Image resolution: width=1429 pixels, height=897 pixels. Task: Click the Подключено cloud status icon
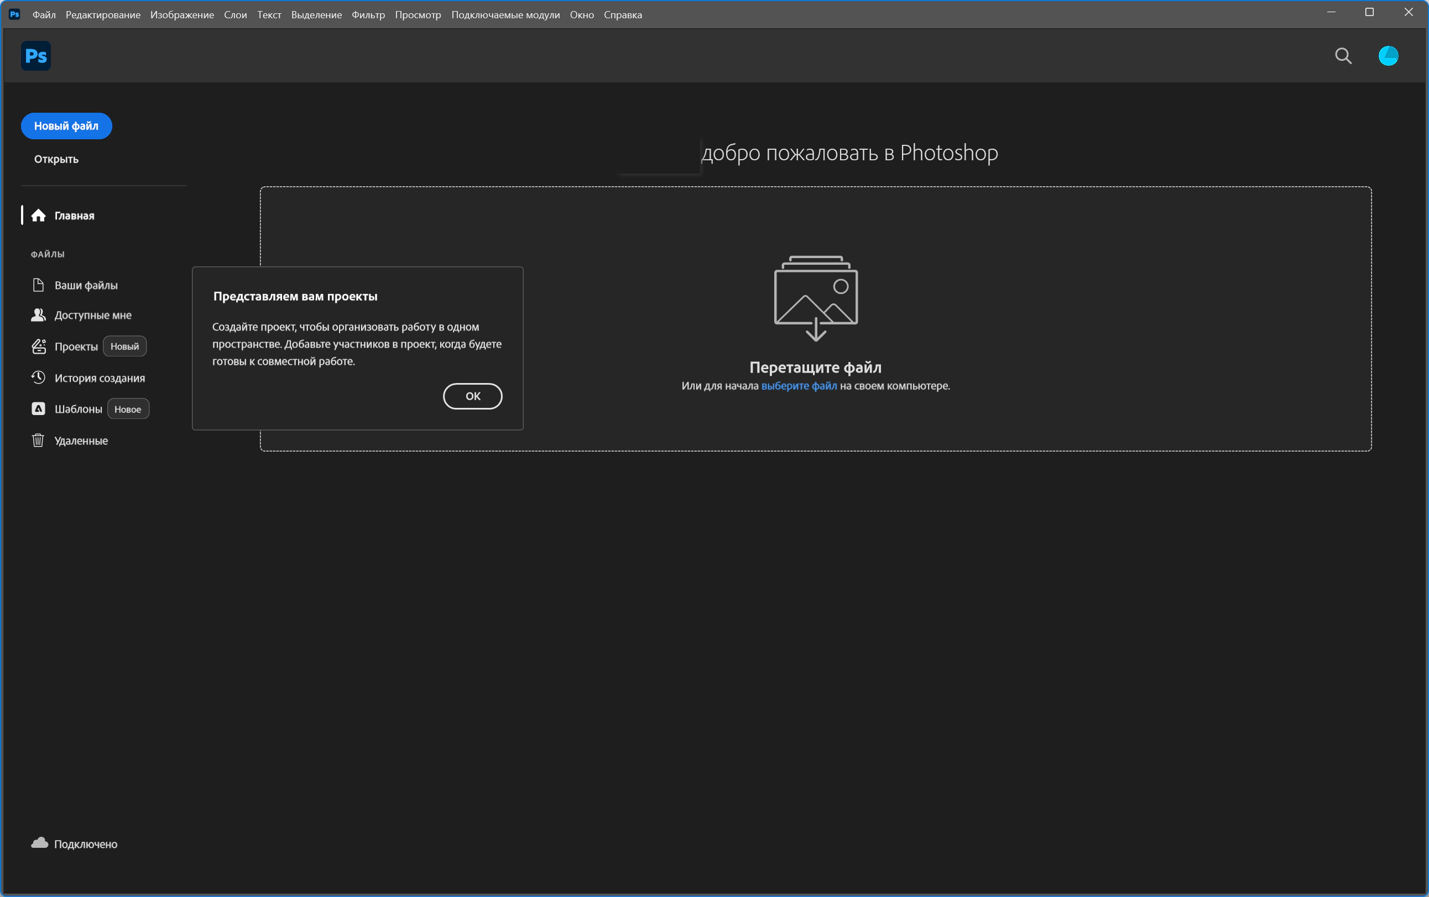click(40, 843)
